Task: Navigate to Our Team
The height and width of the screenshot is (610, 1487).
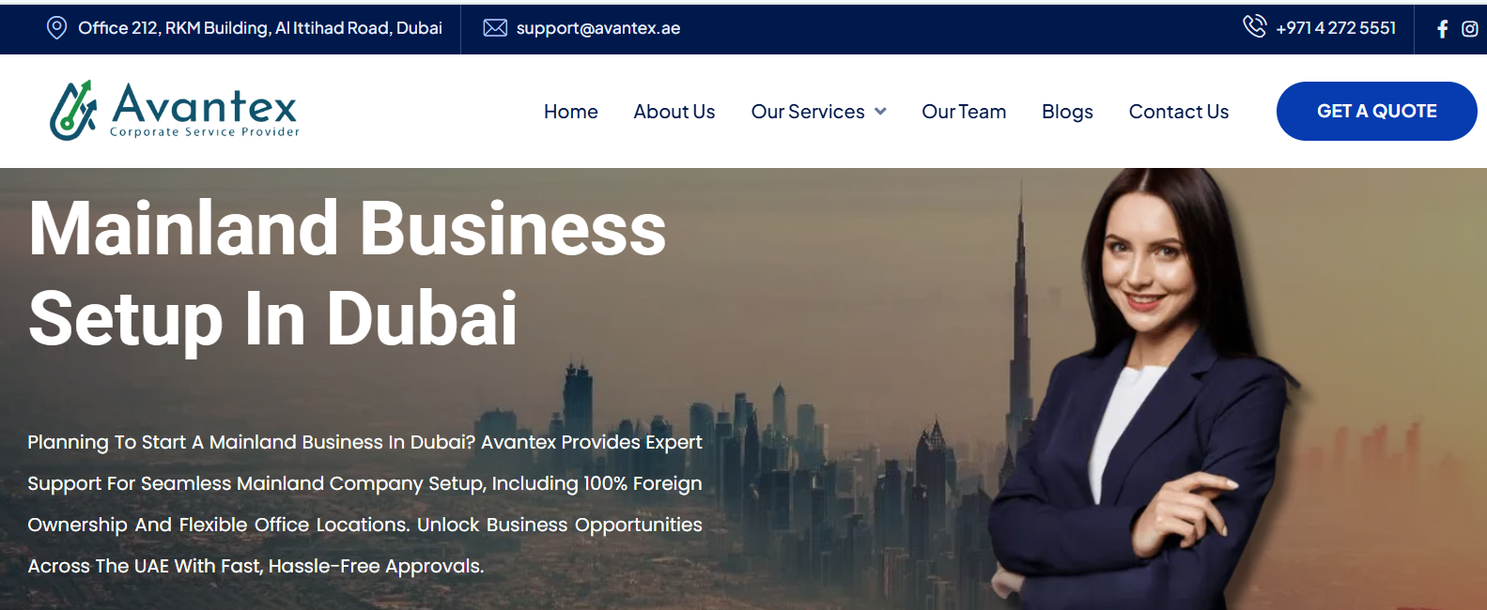Action: click(964, 112)
